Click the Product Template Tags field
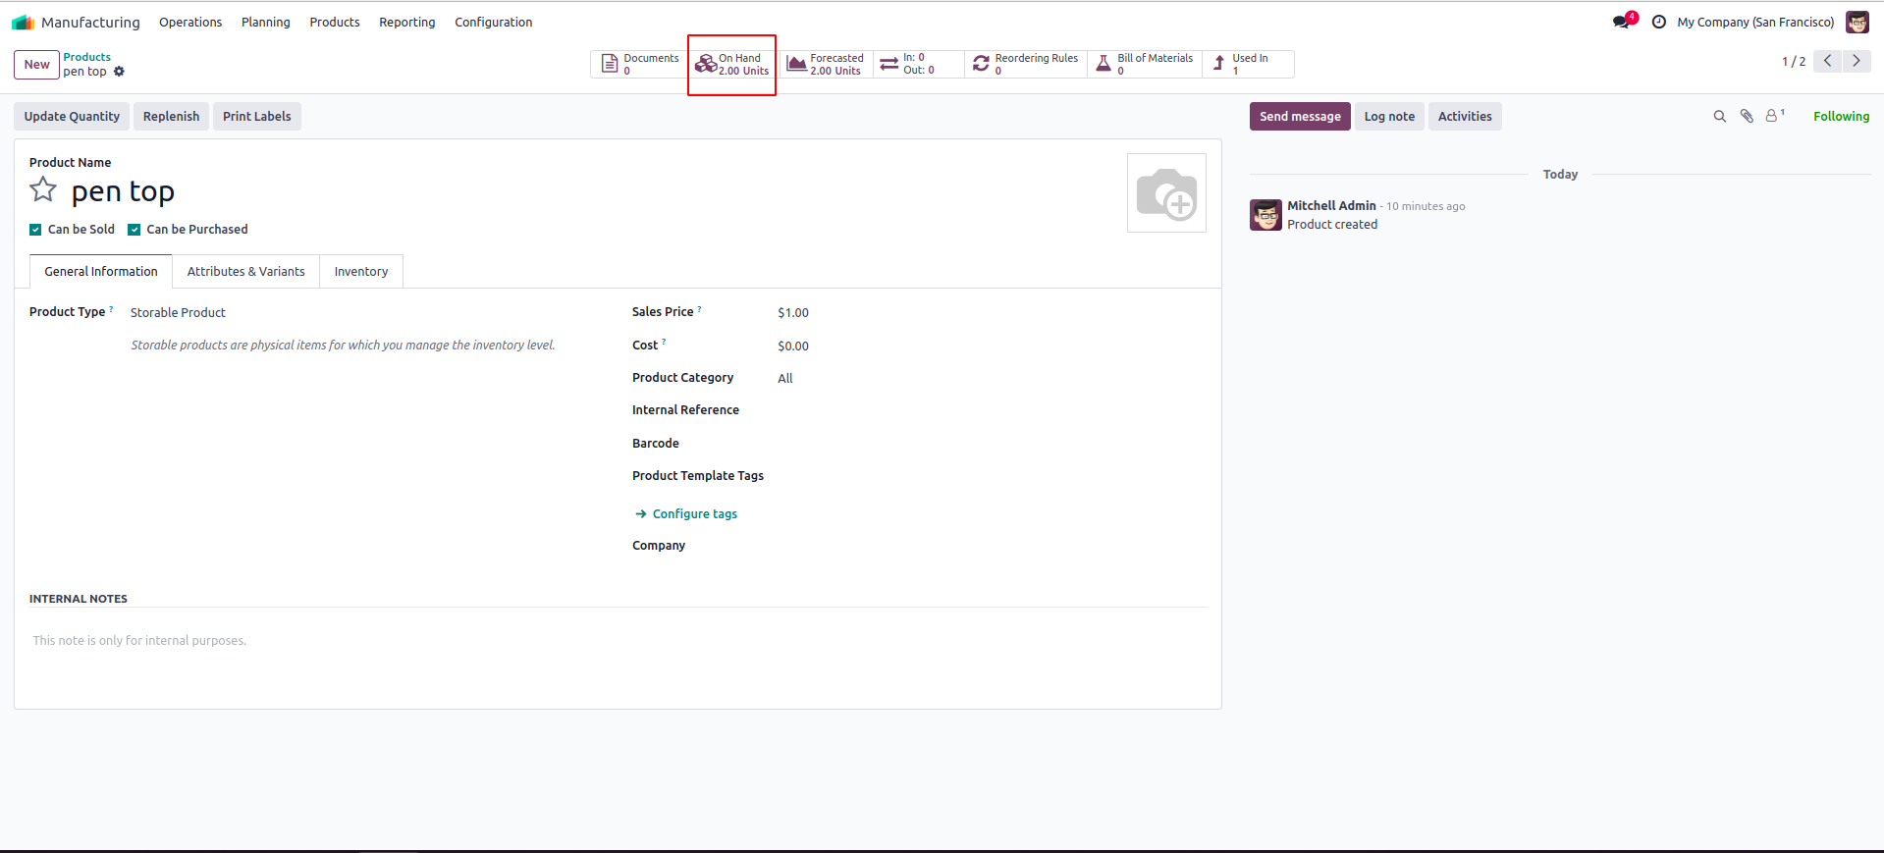The width and height of the screenshot is (1884, 853). [990, 476]
